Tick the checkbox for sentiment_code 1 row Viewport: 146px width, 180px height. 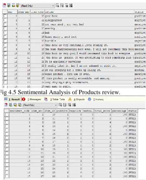click(x=7, y=114)
